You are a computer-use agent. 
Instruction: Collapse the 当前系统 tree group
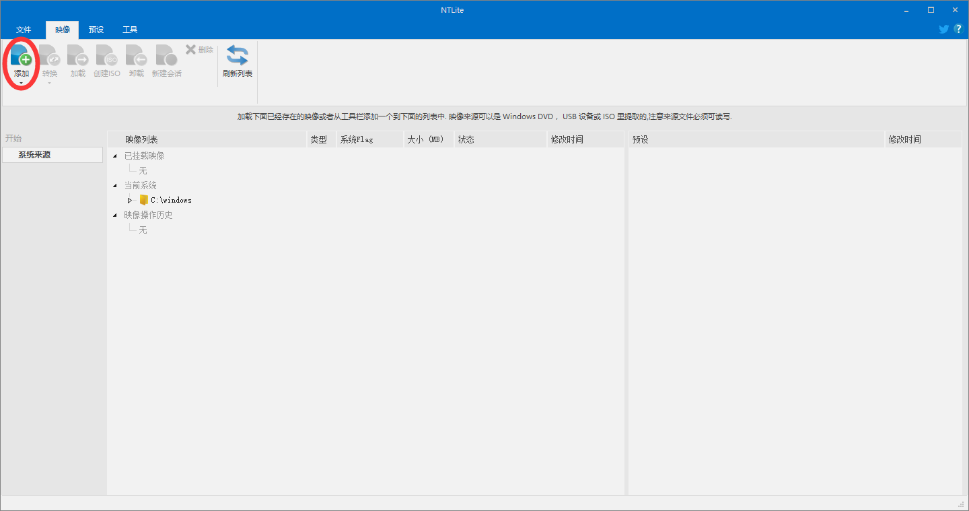(x=115, y=186)
